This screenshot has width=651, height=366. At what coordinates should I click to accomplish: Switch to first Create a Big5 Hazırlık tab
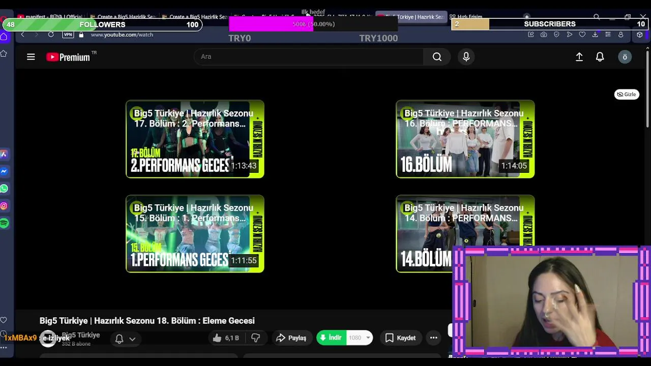tap(123, 17)
